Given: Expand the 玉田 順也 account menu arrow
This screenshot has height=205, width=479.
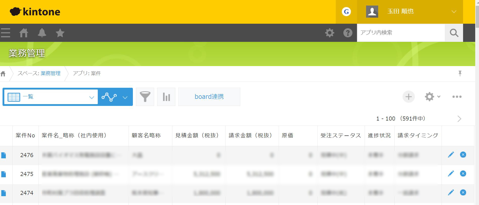Looking at the screenshot, I should [454, 12].
